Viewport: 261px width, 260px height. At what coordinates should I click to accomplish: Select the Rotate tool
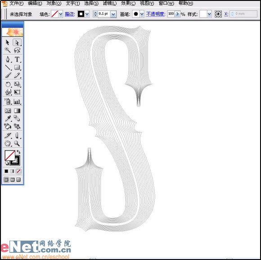8,84
